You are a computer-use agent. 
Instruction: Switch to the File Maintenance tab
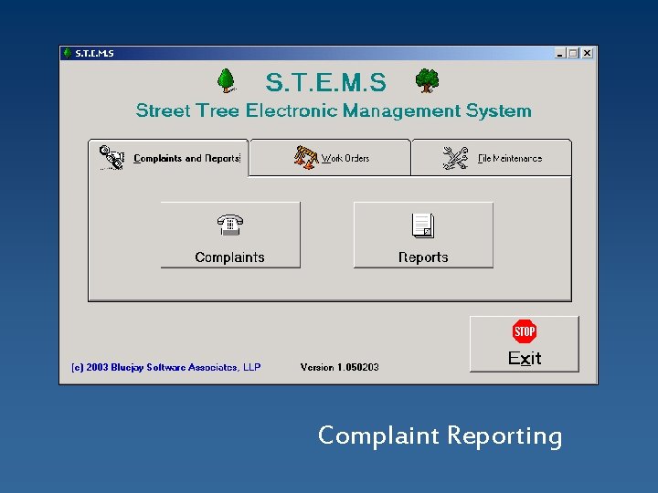click(x=492, y=158)
